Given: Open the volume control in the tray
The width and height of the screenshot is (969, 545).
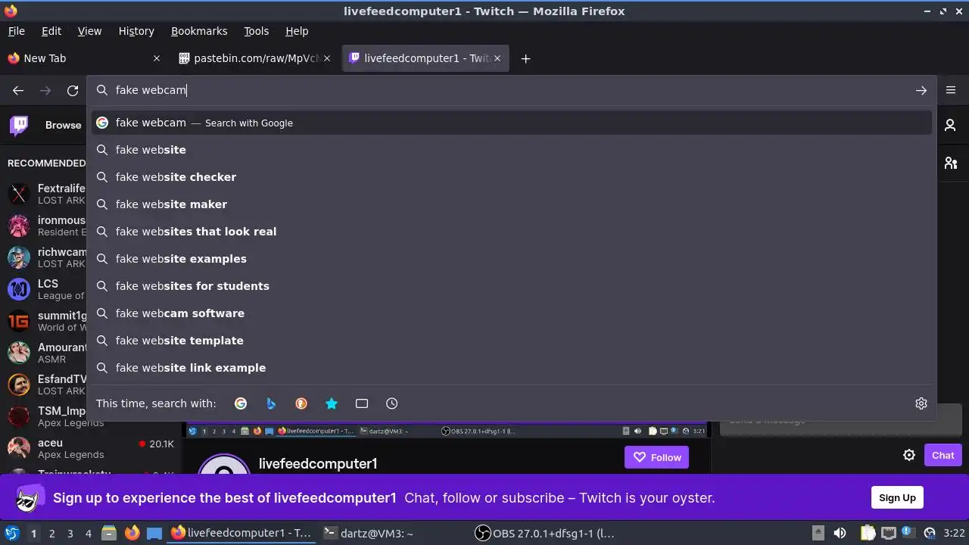Looking at the screenshot, I should click(x=840, y=533).
